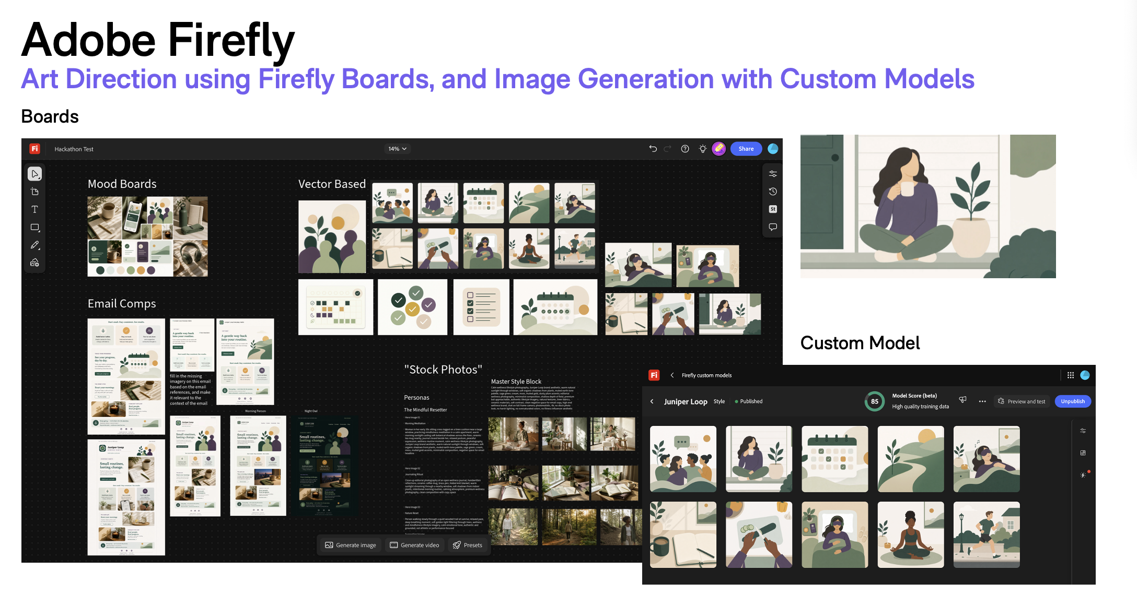Image resolution: width=1137 pixels, height=594 pixels.
Task: Open the version history clock icon
Action: click(x=773, y=192)
